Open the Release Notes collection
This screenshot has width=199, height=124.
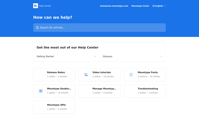tap(54, 75)
